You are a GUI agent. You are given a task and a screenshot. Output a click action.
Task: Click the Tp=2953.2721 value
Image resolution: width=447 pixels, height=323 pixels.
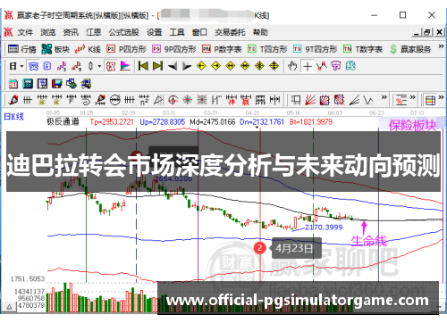[x=112, y=121]
